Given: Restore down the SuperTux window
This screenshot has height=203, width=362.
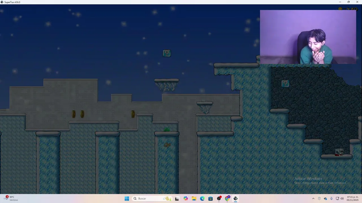Looking at the screenshot, I should (x=348, y=2).
